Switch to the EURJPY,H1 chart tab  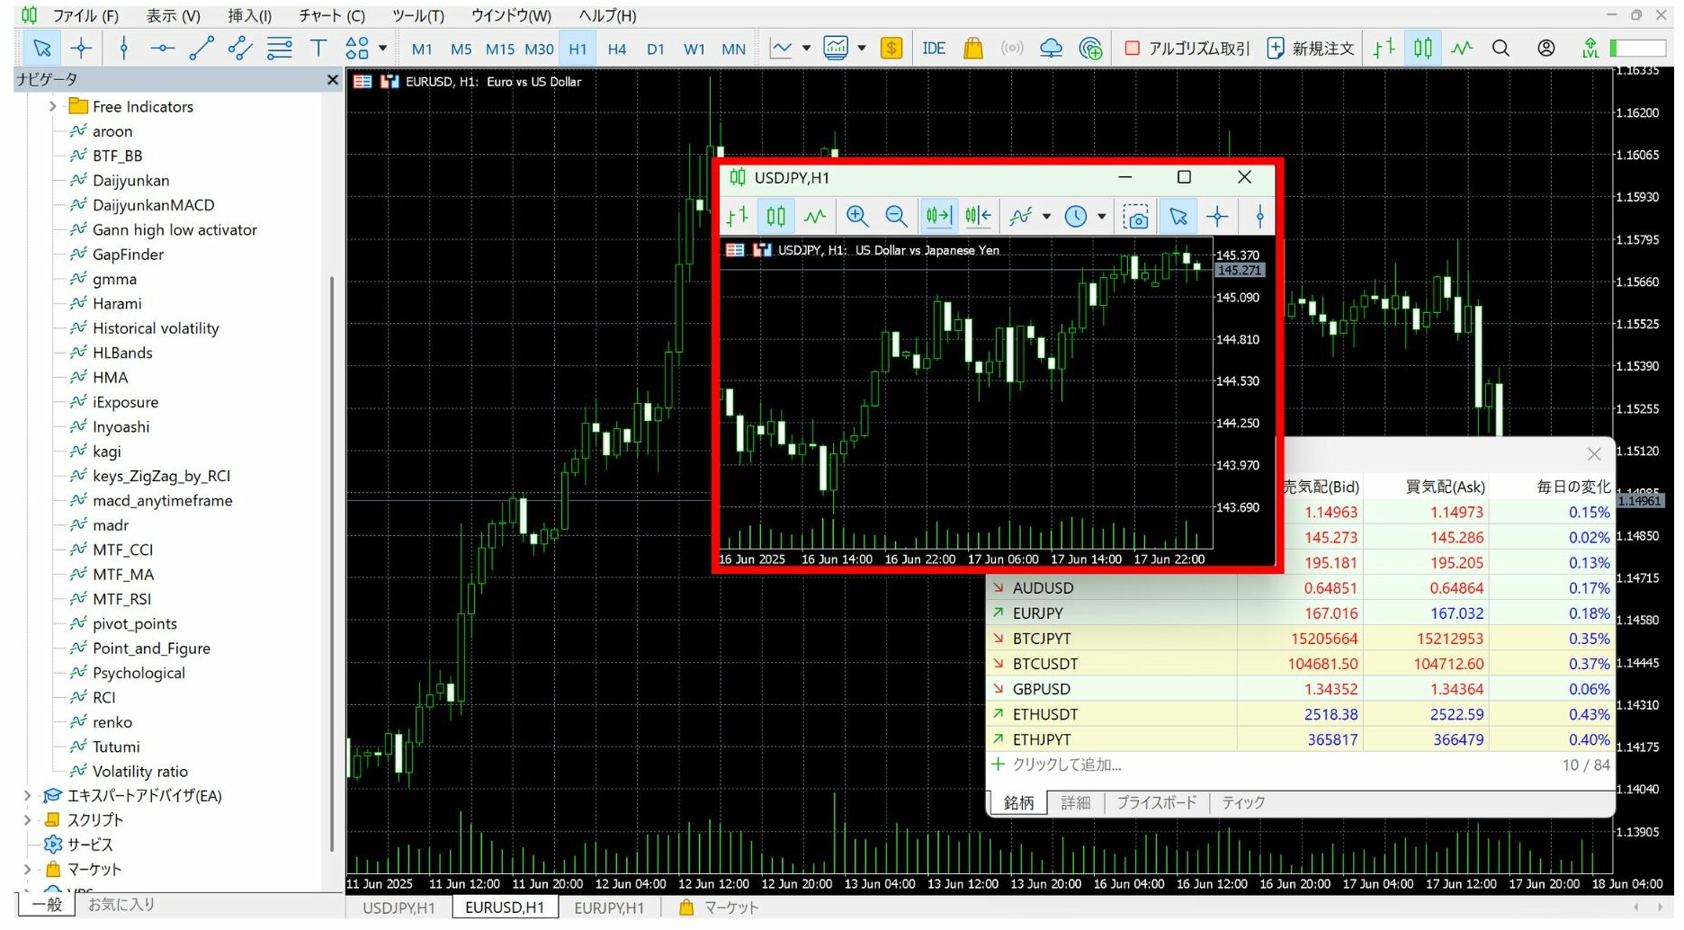pyautogui.click(x=609, y=908)
